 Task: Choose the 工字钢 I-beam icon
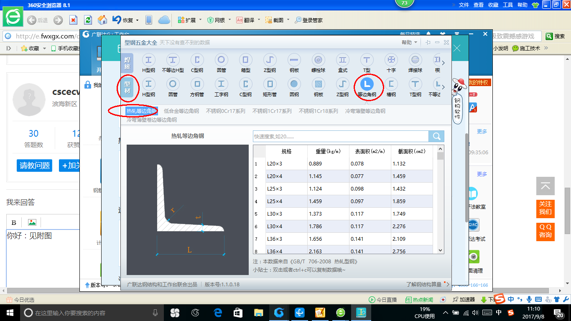pos(222,84)
